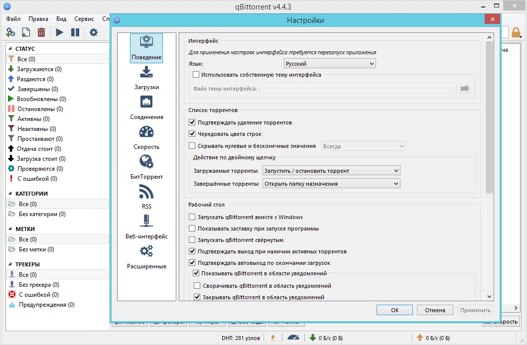
Task: Select С ошибкой (0) under СТАТУС
Action: 37,179
